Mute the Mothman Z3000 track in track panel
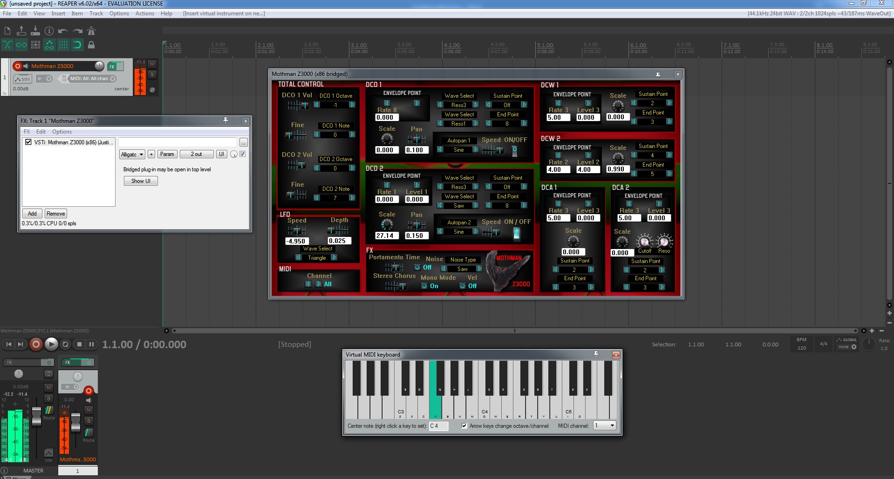The height and width of the screenshot is (479, 894). [152, 64]
